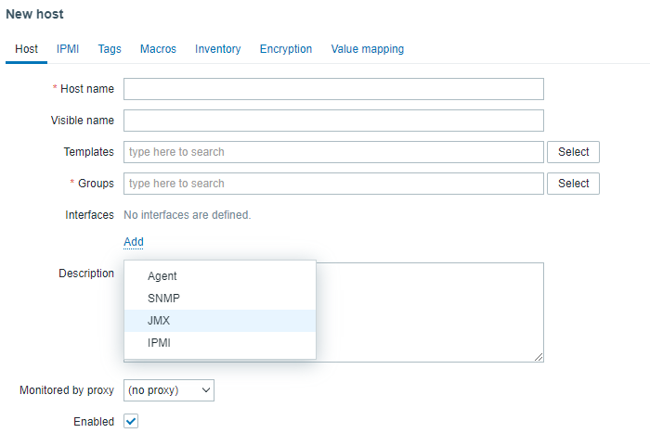The width and height of the screenshot is (650, 433).
Task: Pick JMX interface type
Action: tap(159, 321)
